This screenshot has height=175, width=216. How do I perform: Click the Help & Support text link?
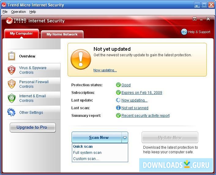[199, 32]
